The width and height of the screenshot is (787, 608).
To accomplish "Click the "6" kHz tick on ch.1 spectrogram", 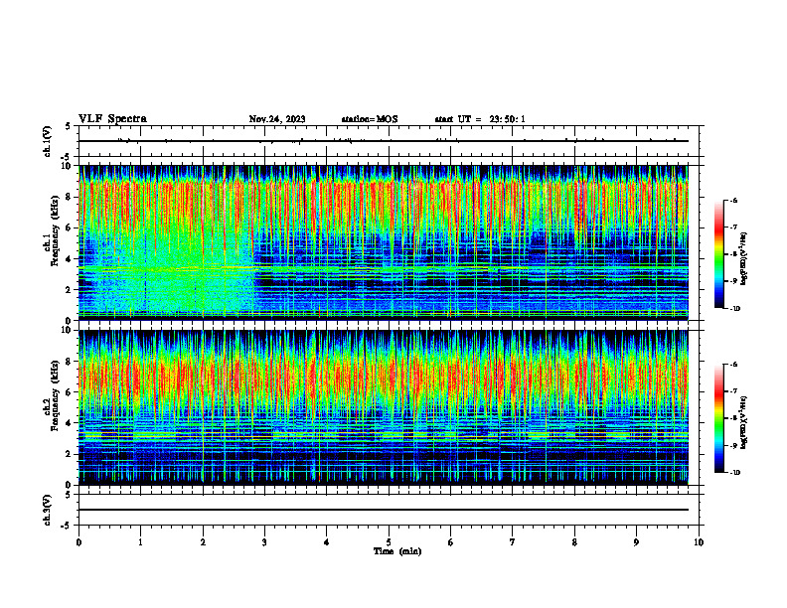I will point(69,228).
